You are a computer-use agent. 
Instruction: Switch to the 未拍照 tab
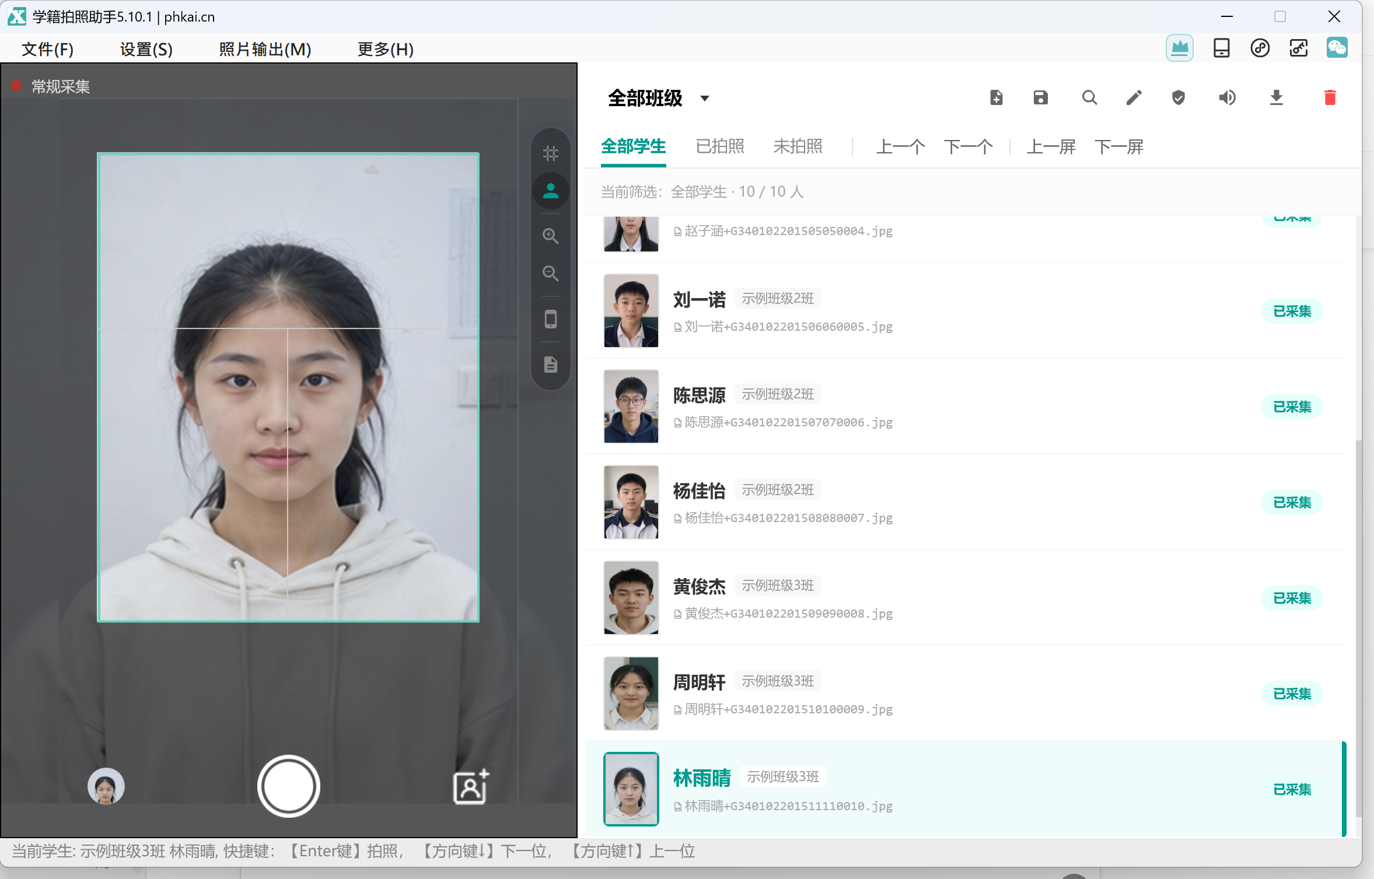[x=798, y=146]
